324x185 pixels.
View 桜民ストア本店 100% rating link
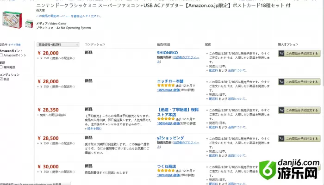coord(168,123)
